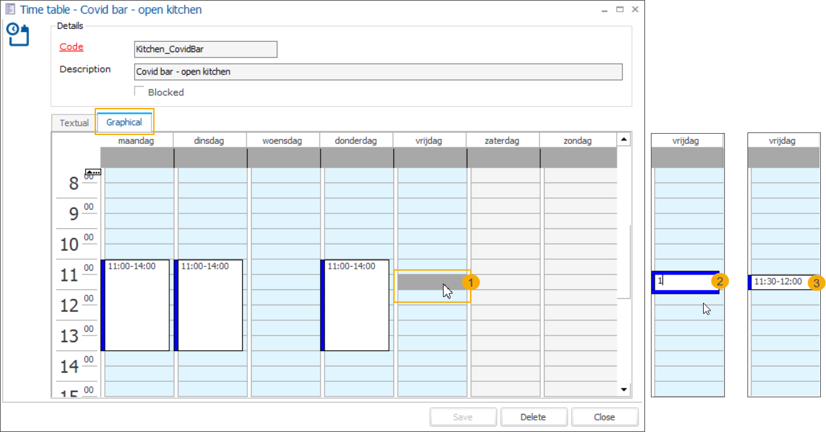Open the Graphical tab

[x=124, y=122]
